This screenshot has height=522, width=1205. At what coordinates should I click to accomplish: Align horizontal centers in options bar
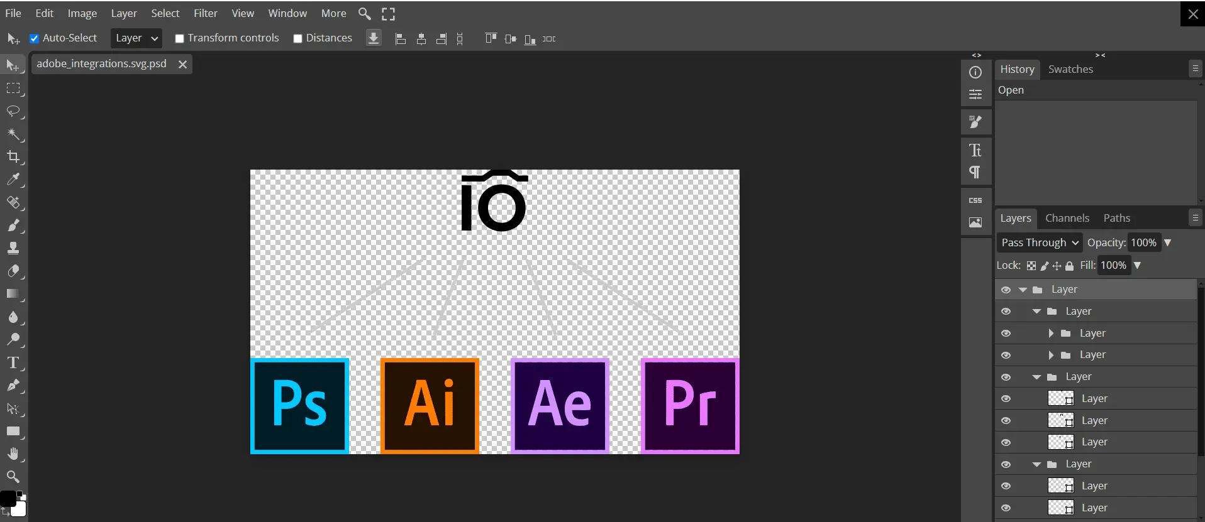click(421, 39)
